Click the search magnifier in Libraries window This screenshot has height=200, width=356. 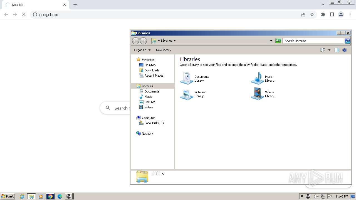pyautogui.click(x=347, y=41)
